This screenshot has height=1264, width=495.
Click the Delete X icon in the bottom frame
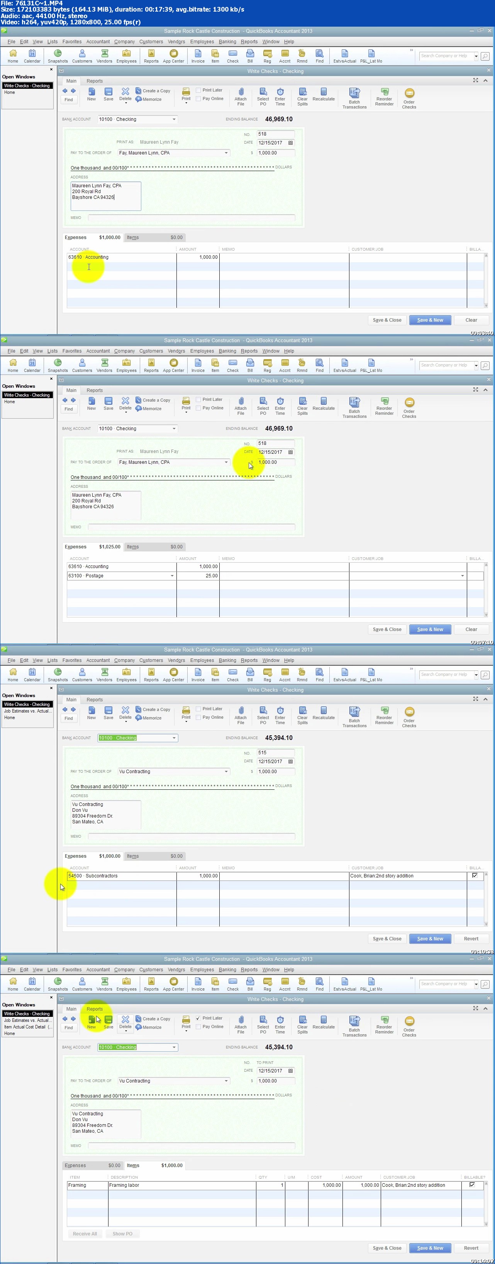[125, 1023]
